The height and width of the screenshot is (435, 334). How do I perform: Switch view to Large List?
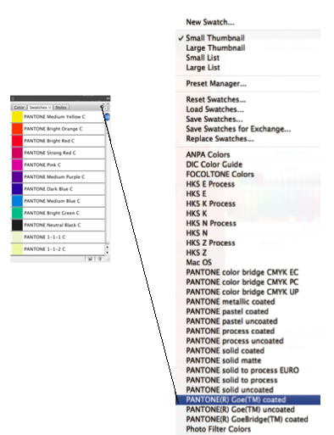(x=203, y=68)
